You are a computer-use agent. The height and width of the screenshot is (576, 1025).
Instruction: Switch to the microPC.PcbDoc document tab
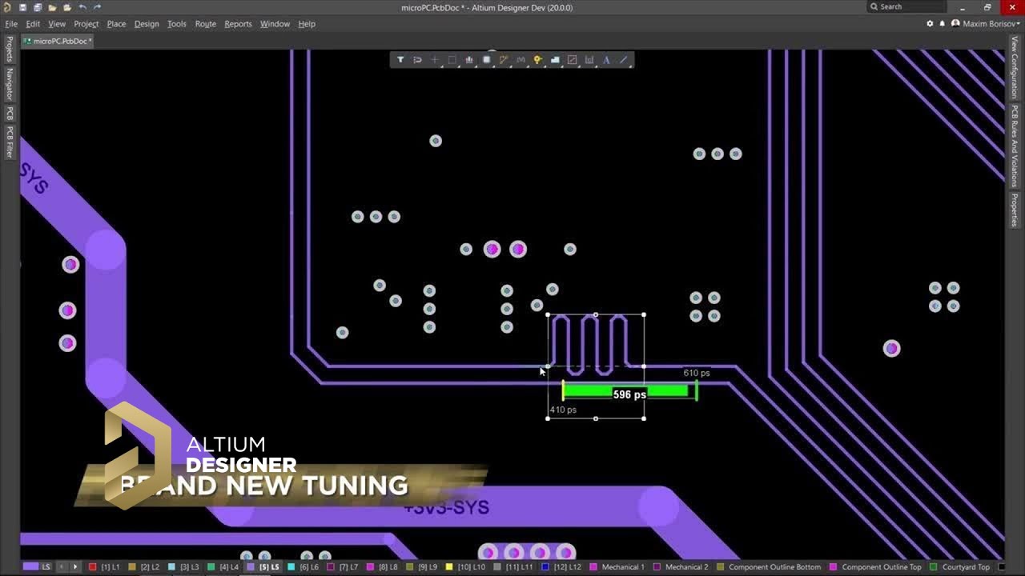[x=58, y=41]
